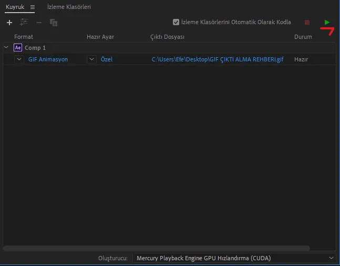Image resolution: width=340 pixels, height=266 pixels.
Task: Click the Oluşturucu label
Action: [113, 258]
